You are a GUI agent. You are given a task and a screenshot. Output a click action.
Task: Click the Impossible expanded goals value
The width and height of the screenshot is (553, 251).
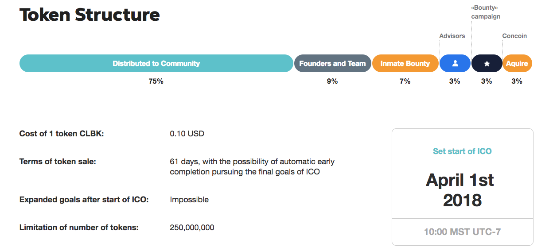(x=189, y=200)
